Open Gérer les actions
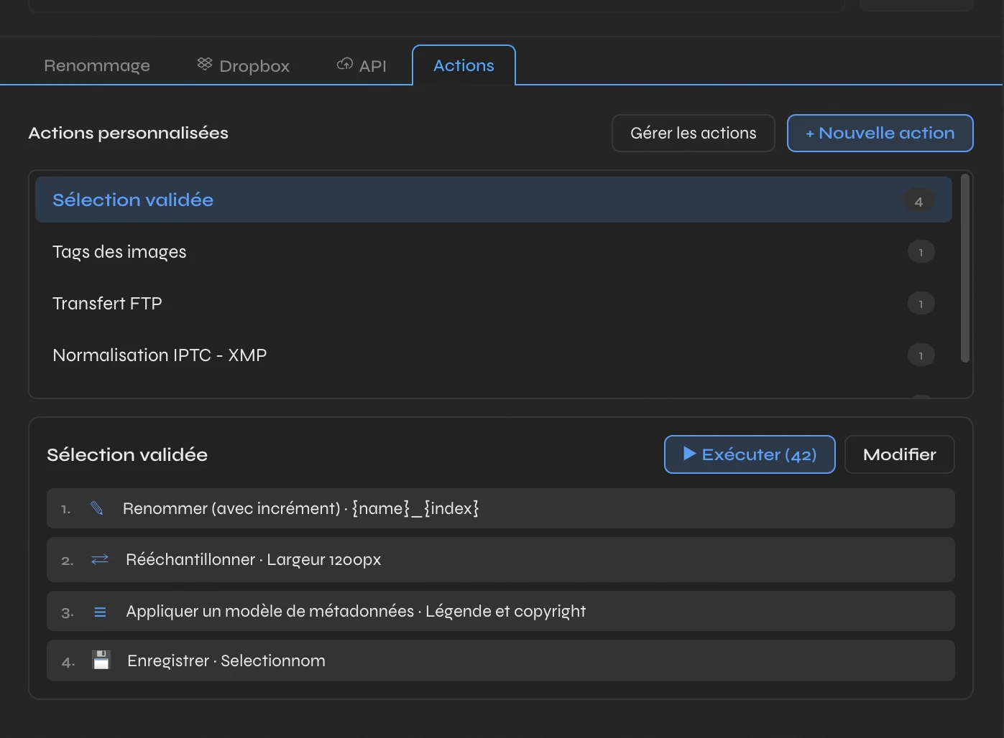Screen dimensions: 1004x738 click(x=693, y=133)
